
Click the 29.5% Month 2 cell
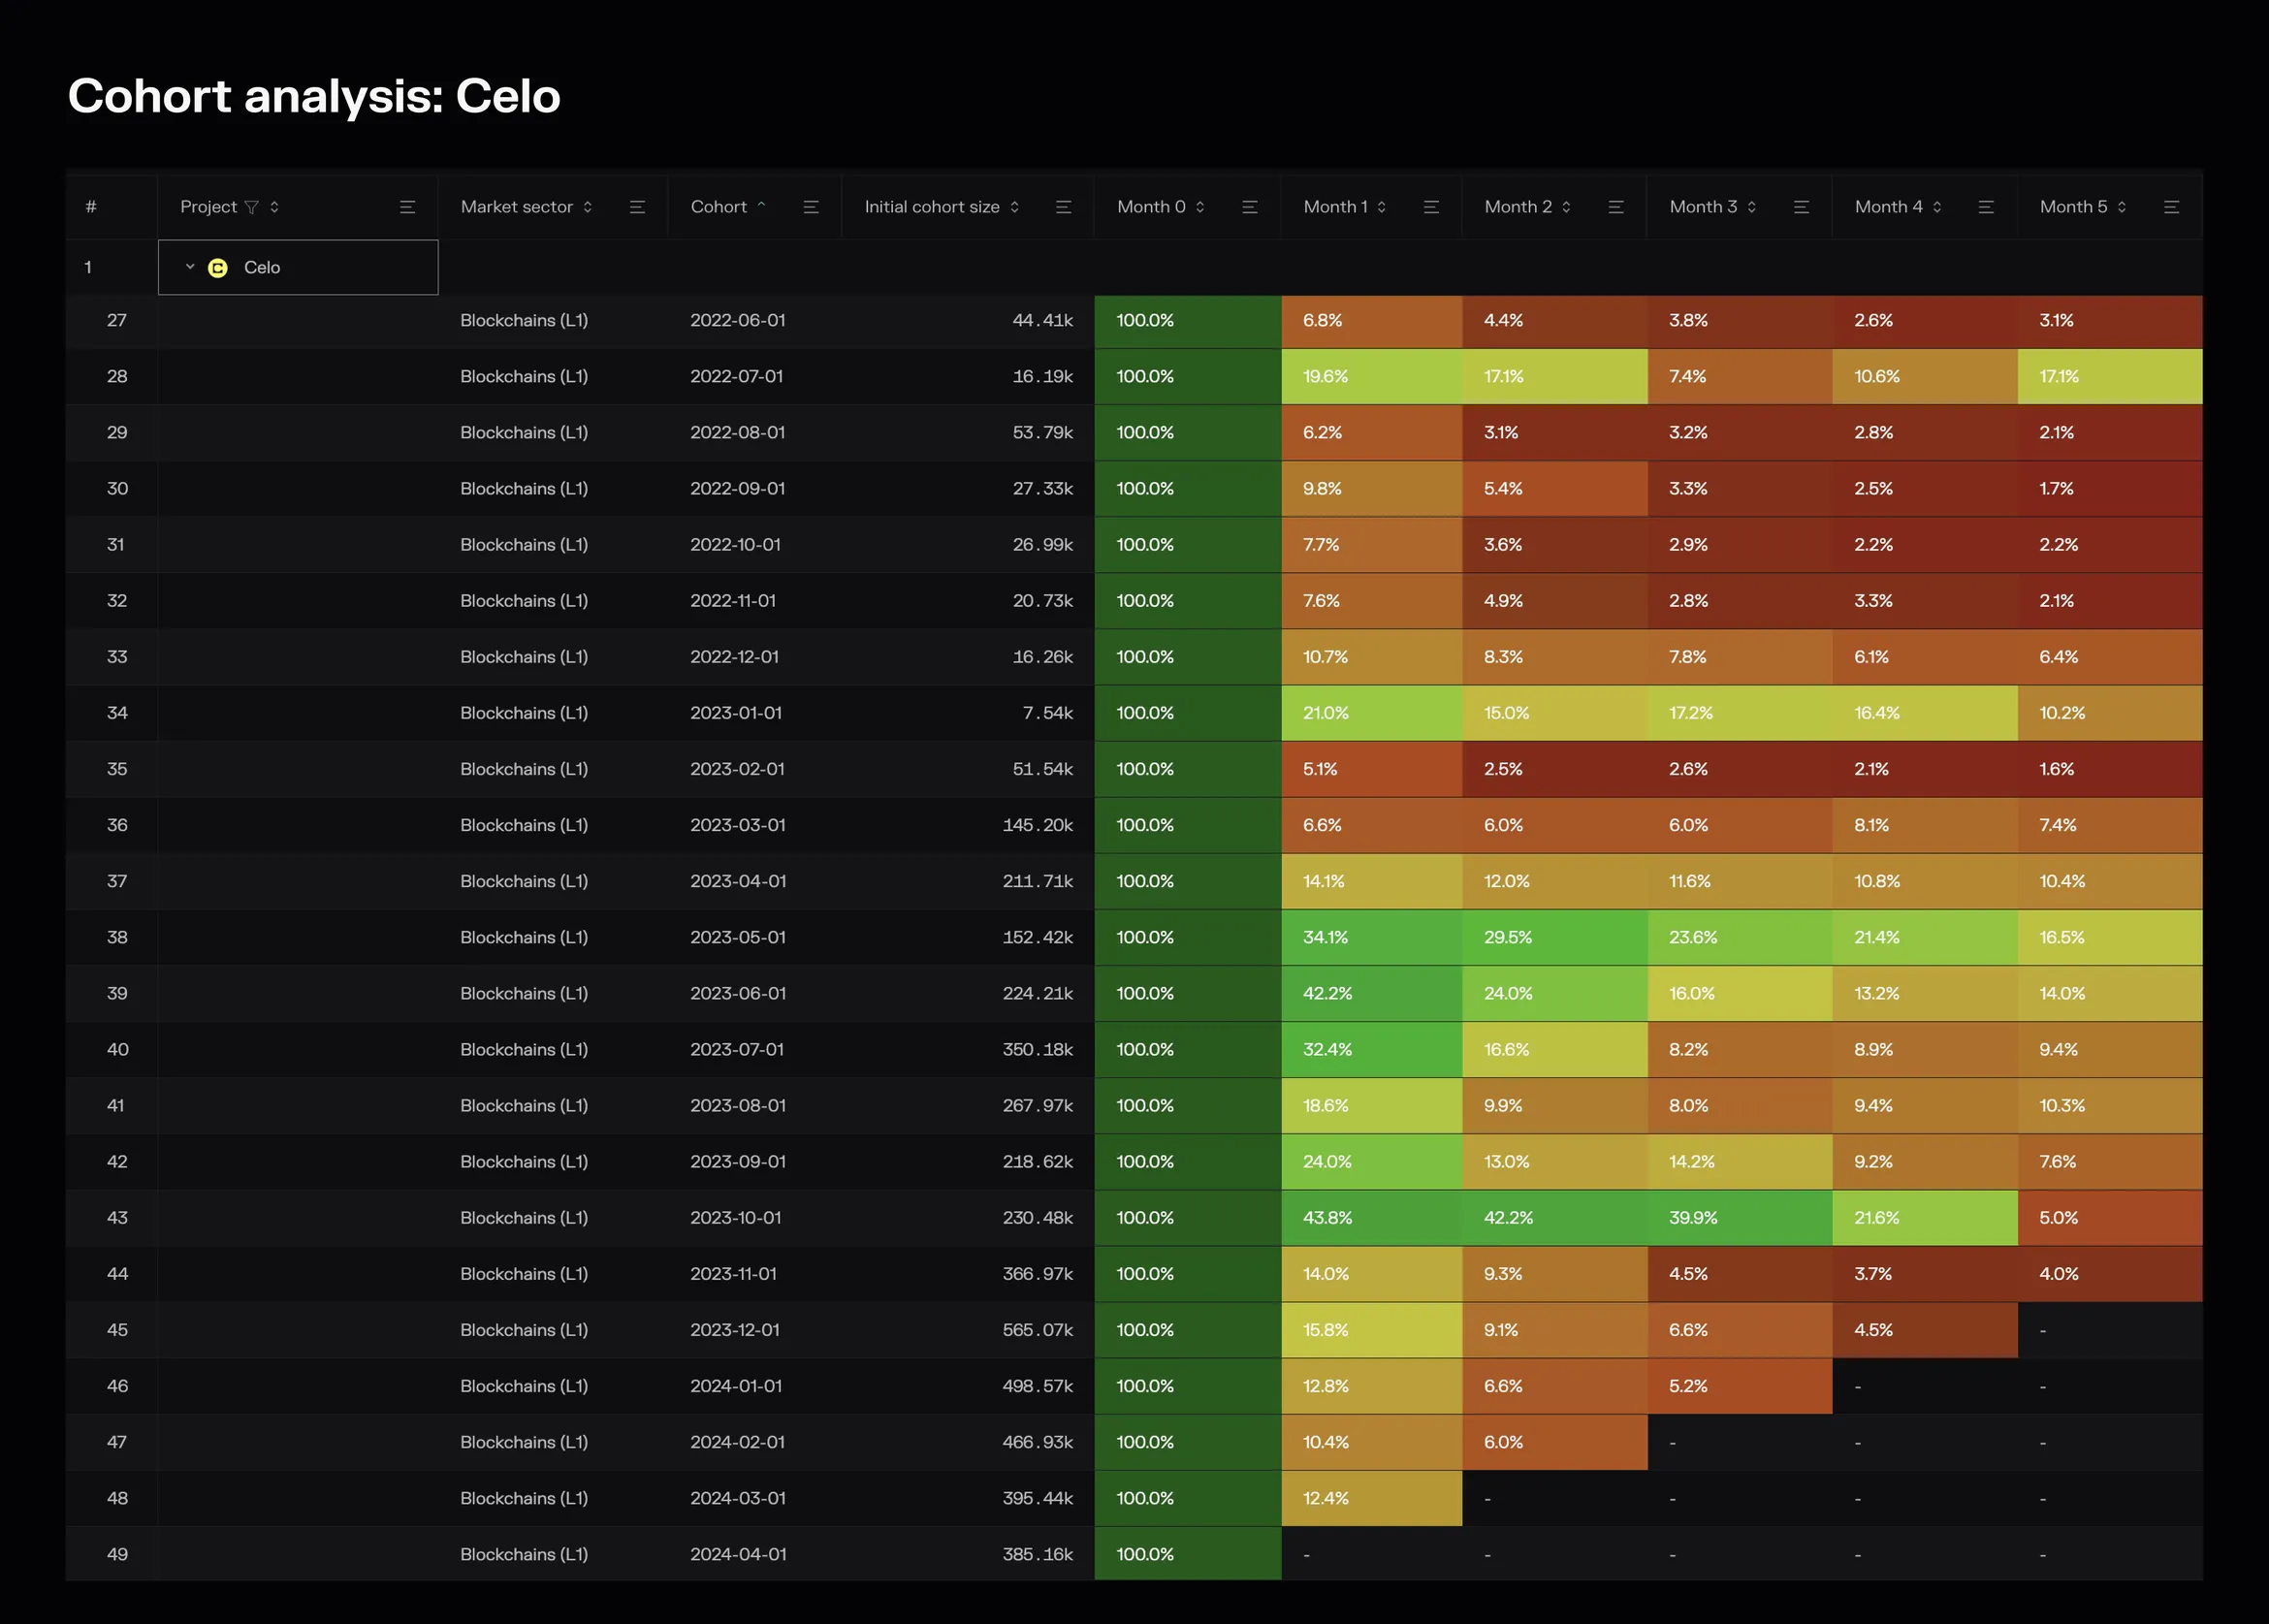[x=1554, y=937]
